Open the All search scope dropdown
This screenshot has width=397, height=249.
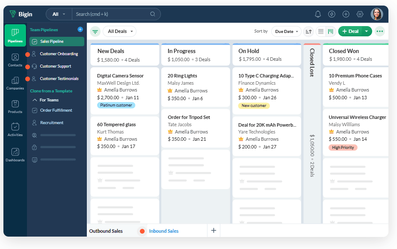point(59,14)
